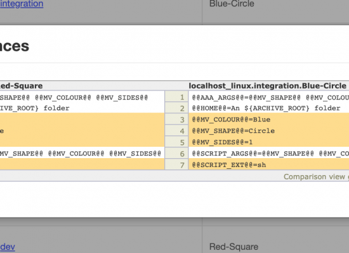Click the dialog heading ending in 'nces'
This screenshot has width=349, height=253.
(x=15, y=46)
